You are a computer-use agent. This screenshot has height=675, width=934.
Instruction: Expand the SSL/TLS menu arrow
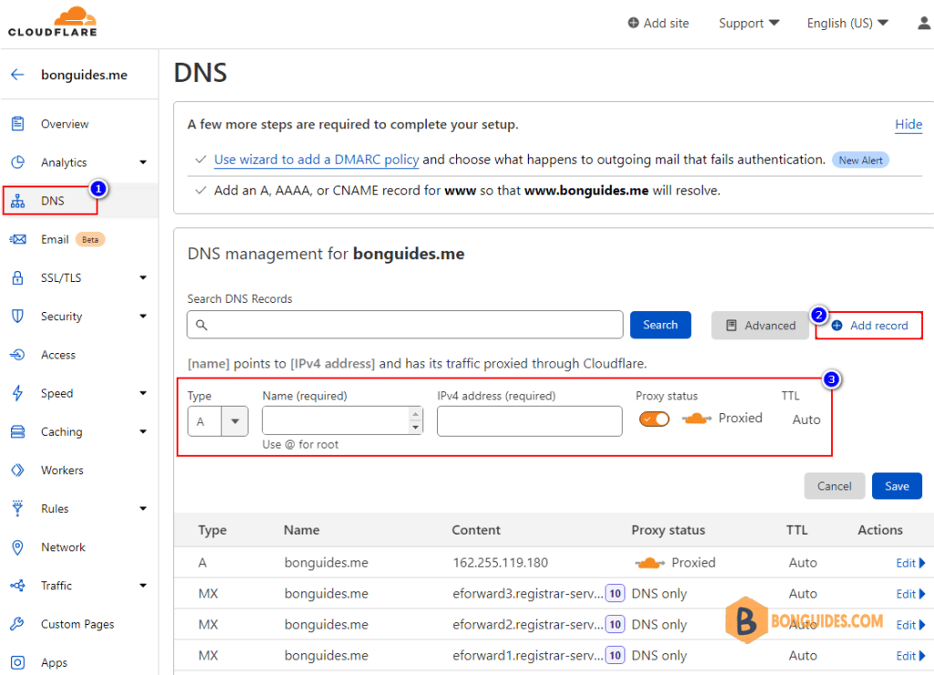(143, 277)
